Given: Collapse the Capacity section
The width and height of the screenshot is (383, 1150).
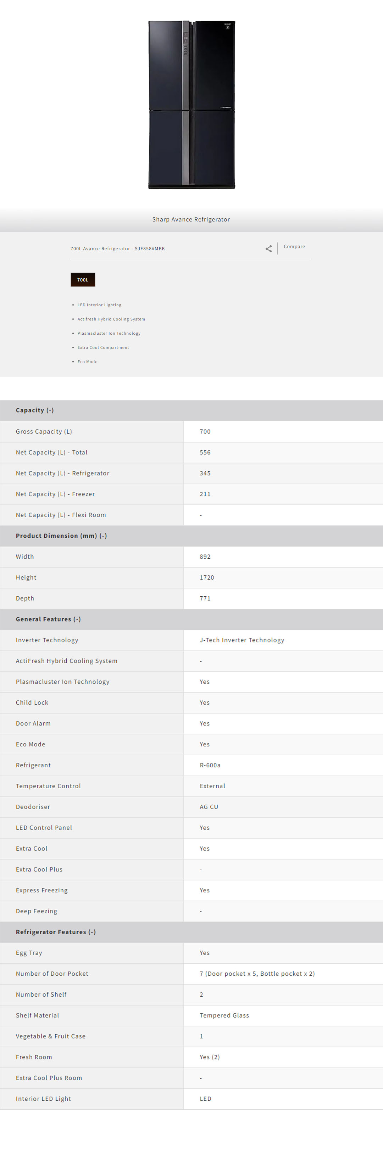Looking at the screenshot, I should [x=35, y=410].
